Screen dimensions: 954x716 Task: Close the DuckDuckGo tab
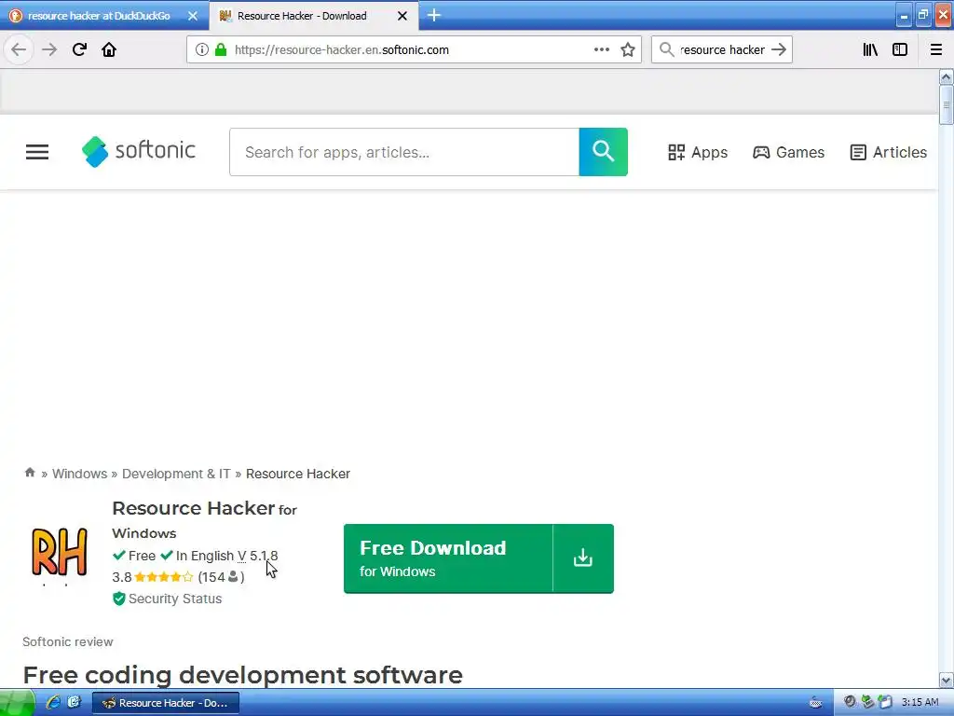pos(193,16)
